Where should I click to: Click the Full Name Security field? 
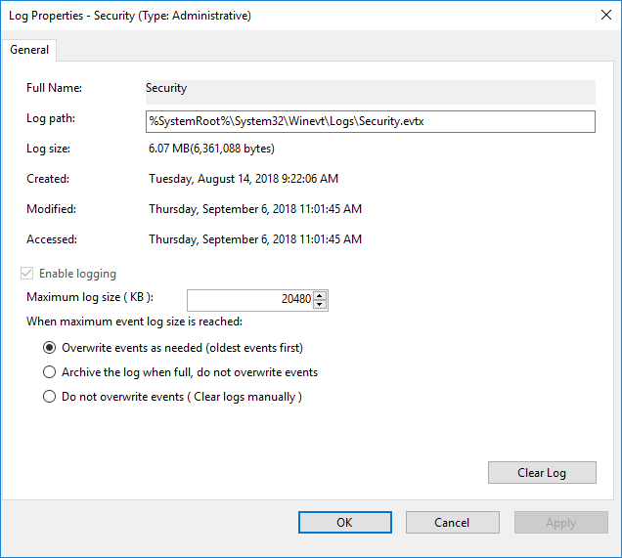(x=370, y=92)
